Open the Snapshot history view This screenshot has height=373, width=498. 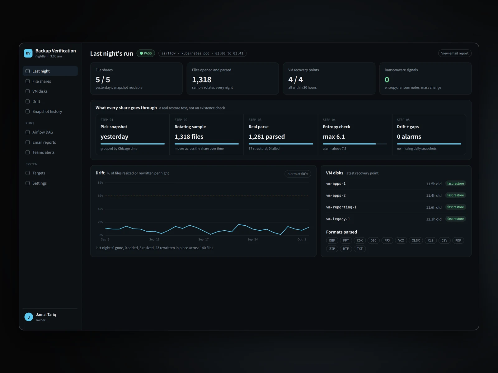[50, 111]
